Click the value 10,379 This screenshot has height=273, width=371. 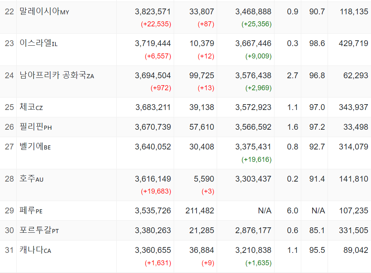tap(202, 43)
